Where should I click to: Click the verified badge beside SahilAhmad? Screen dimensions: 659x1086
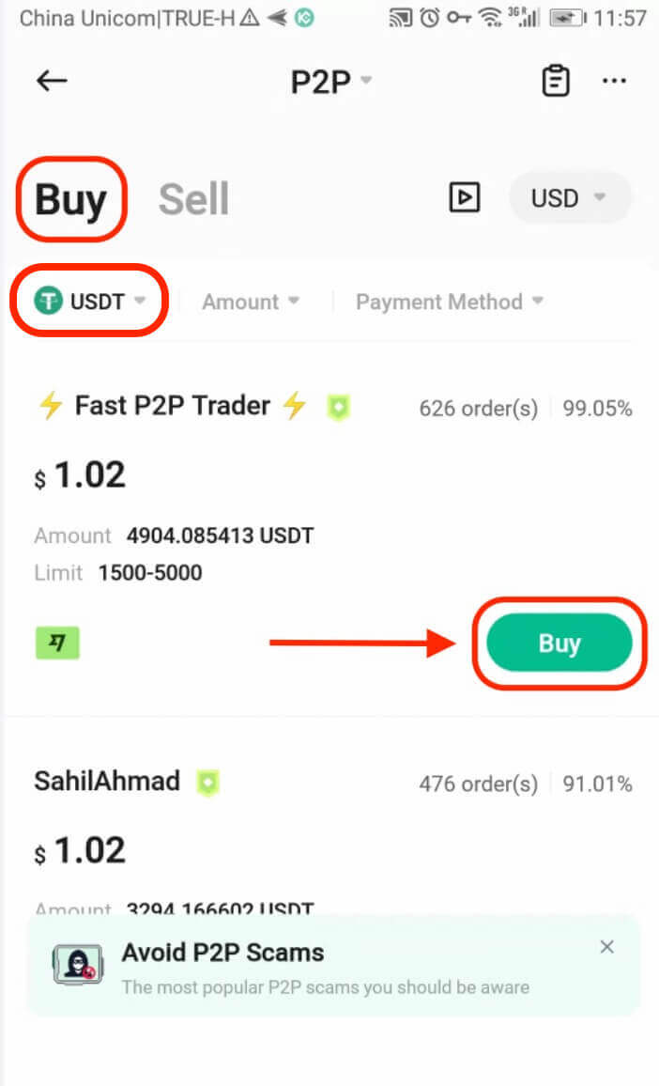[207, 782]
